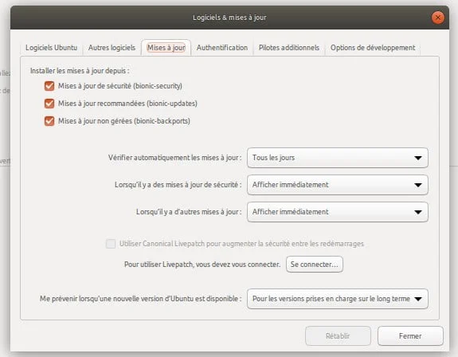Viewport: 458px width, 357px height.
Task: Toggle the bionic-updates recommended updates checkbox
Action: [x=49, y=104]
